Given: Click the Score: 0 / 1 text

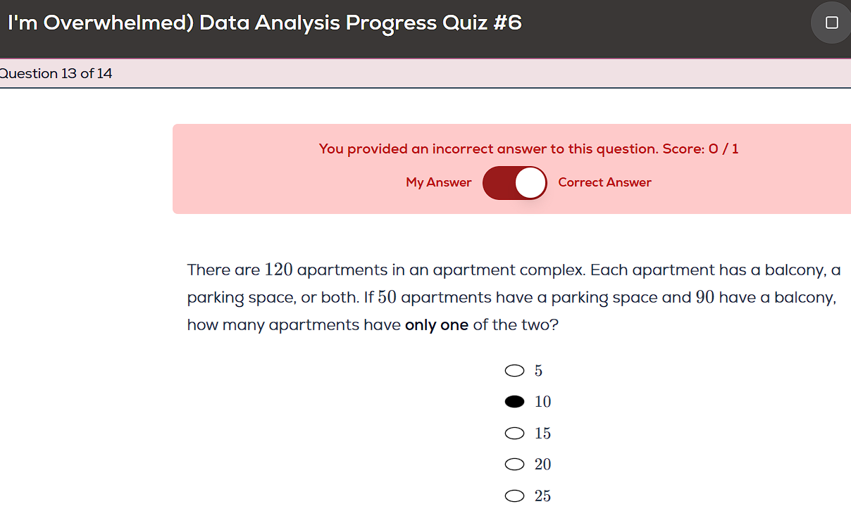Looking at the screenshot, I should [700, 149].
